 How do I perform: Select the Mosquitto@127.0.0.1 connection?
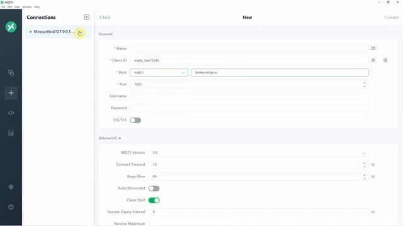coord(58,32)
